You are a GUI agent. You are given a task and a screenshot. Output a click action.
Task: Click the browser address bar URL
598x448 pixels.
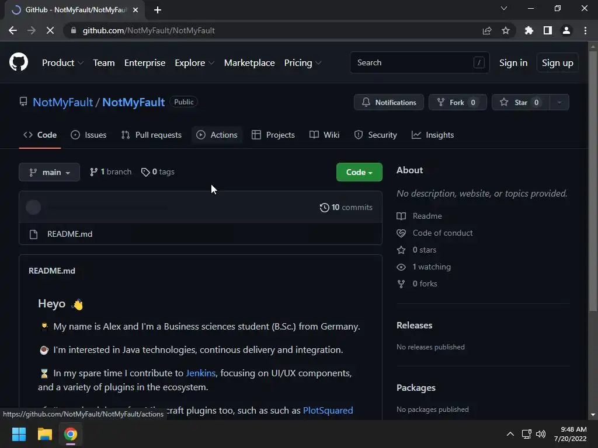(x=149, y=30)
